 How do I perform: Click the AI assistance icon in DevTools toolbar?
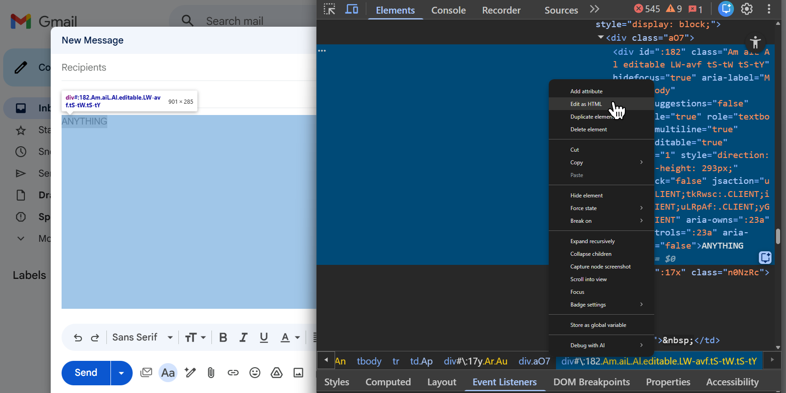tap(726, 9)
